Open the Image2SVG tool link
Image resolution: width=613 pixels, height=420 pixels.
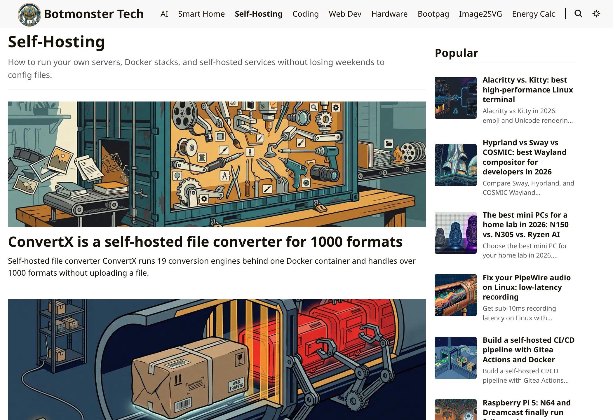click(x=480, y=14)
